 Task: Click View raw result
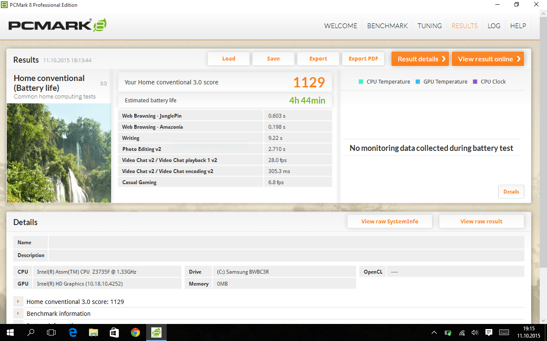482,221
